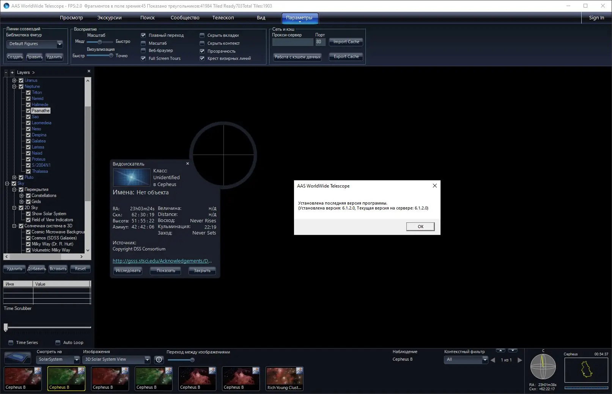
Task: Open the Телескоп menu
Action: [223, 17]
